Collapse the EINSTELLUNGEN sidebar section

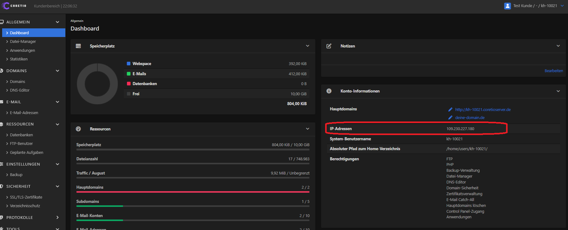[58, 164]
